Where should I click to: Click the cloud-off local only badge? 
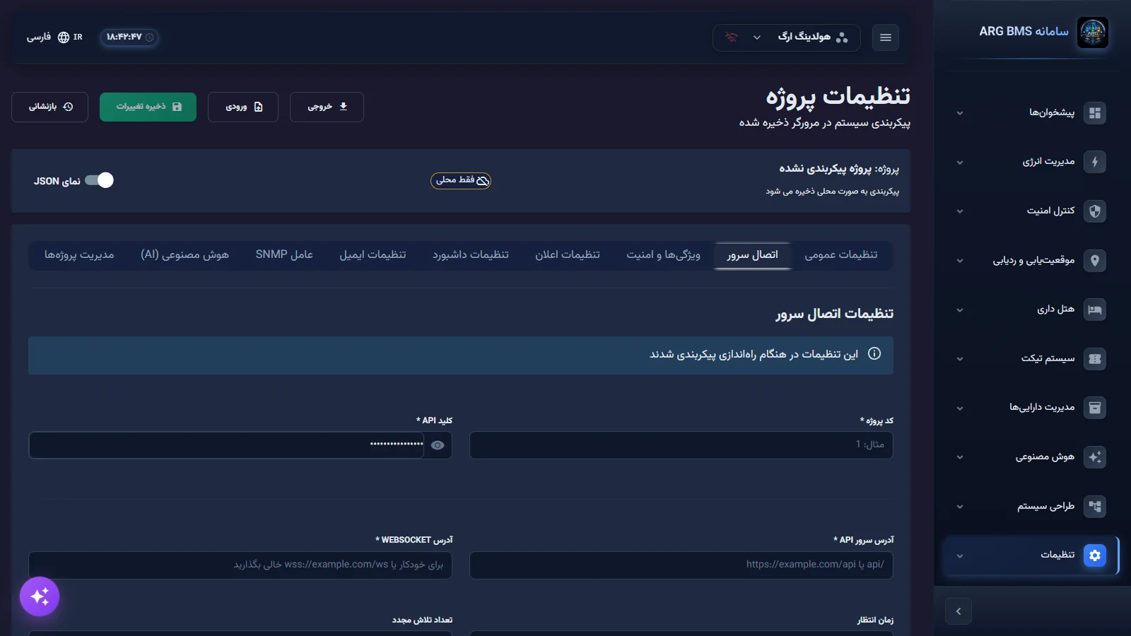(x=461, y=181)
